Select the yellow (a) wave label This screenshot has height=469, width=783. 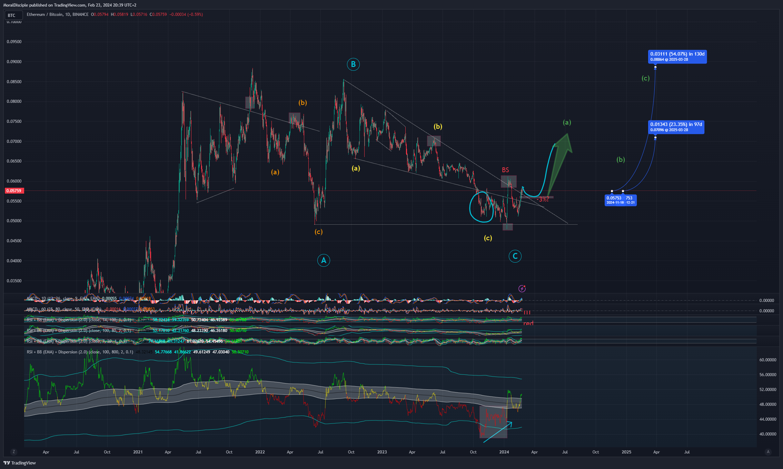356,168
